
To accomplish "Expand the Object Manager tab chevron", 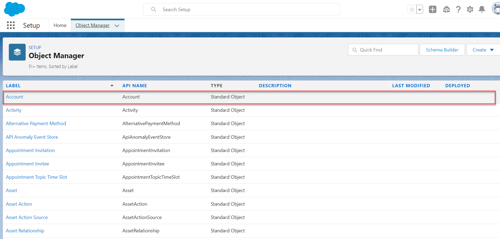I will coord(117,26).
